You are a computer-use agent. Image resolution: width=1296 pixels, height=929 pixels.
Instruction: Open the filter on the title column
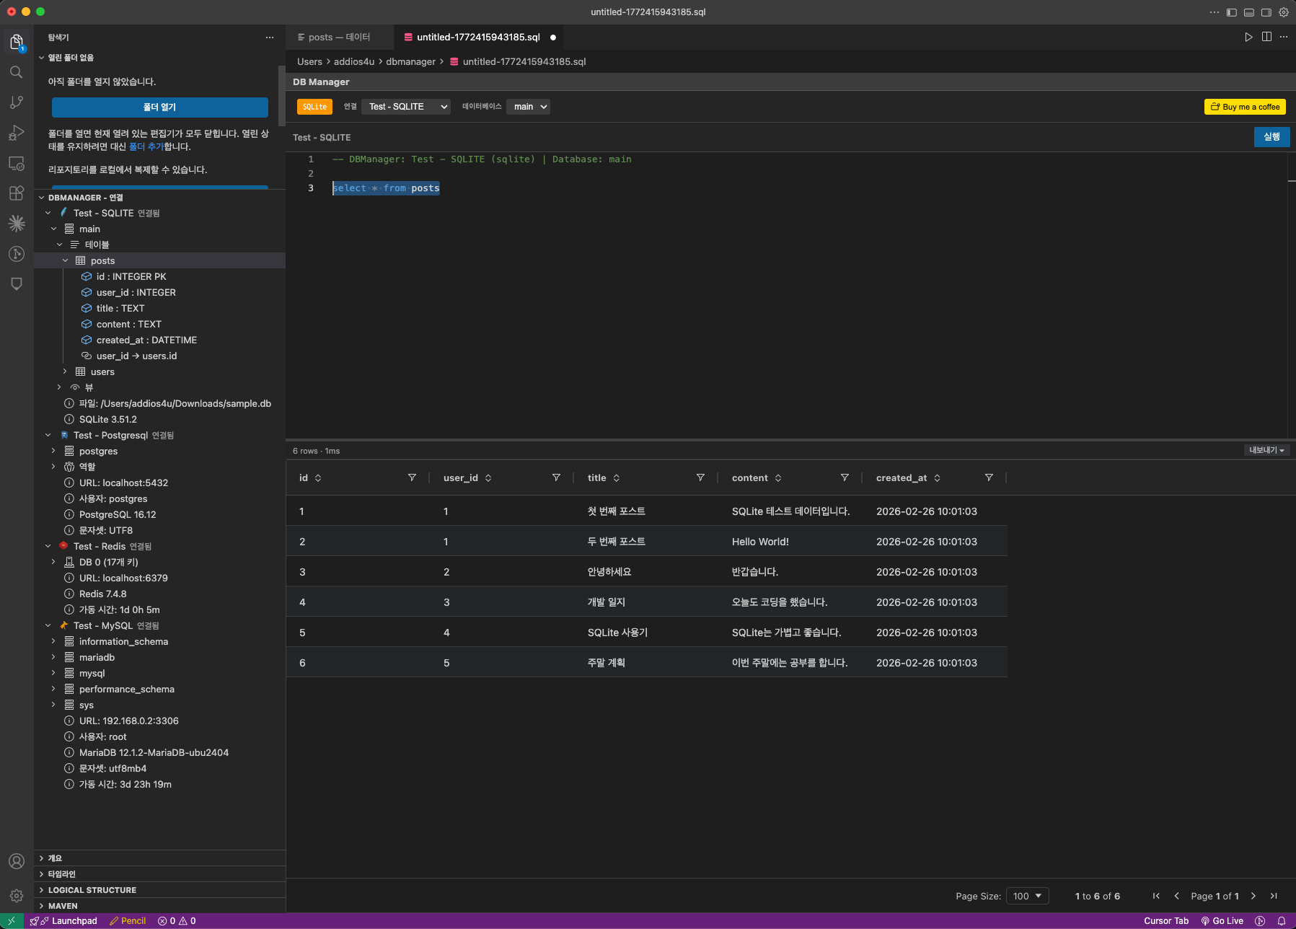click(x=700, y=477)
